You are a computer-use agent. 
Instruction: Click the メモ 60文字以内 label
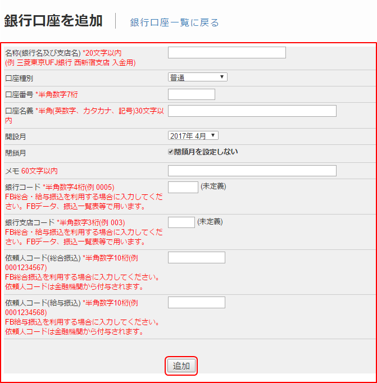(x=31, y=171)
